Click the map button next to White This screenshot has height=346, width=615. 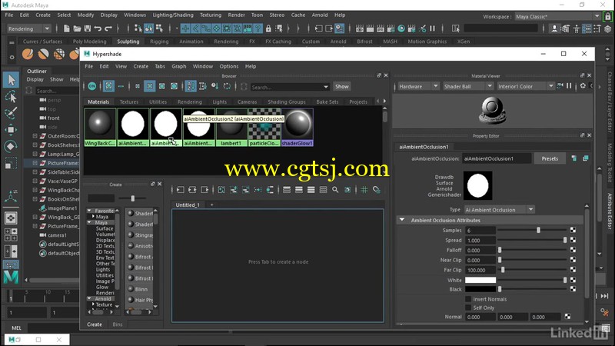pos(573,280)
